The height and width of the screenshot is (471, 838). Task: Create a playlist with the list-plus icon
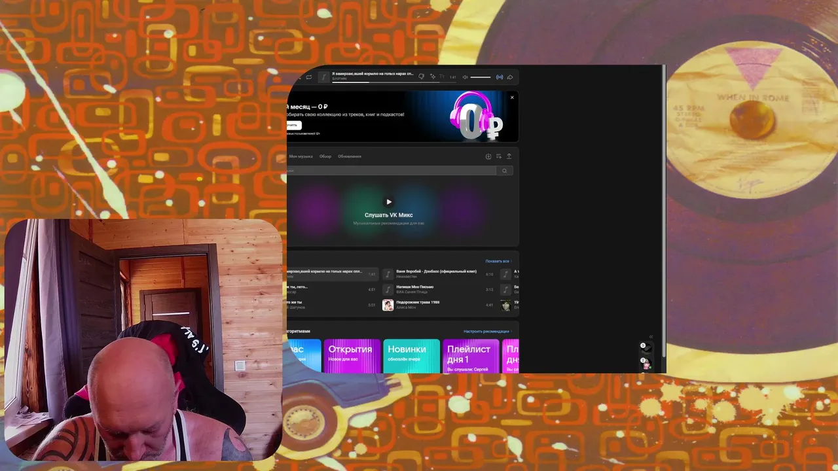click(x=499, y=156)
